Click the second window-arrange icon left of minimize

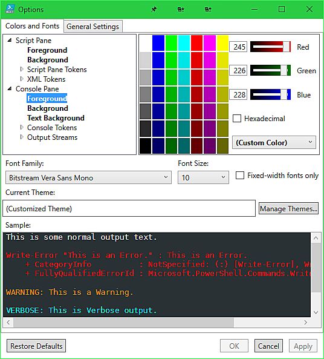(x=208, y=10)
